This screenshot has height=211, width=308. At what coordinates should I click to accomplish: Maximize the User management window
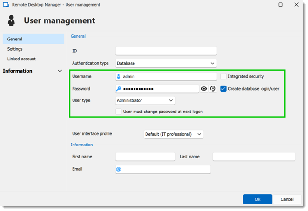pyautogui.click(x=281, y=5)
